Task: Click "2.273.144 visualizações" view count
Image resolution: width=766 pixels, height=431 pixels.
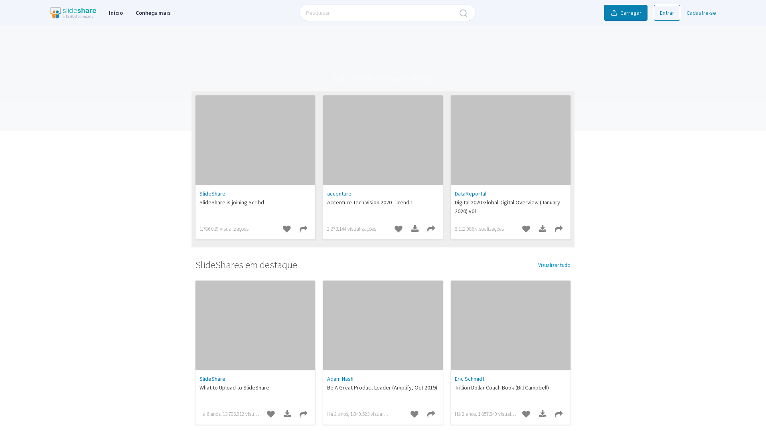Action: point(351,229)
